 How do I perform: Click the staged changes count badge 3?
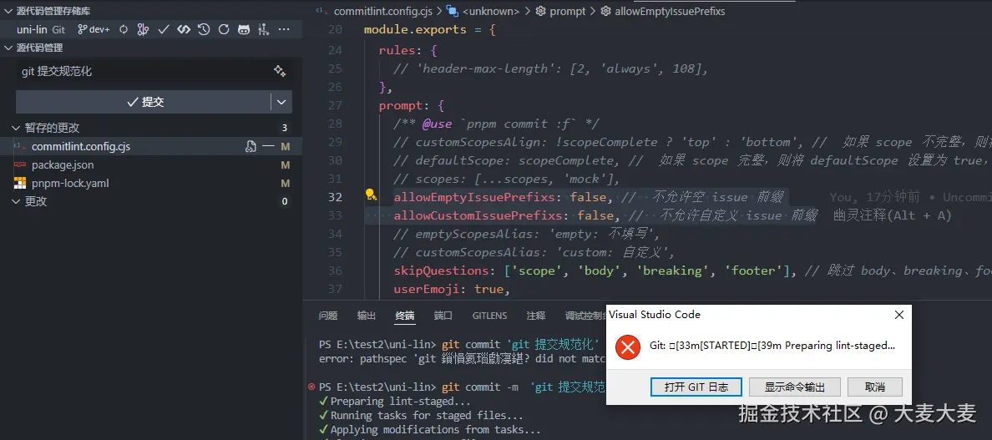tap(285, 128)
